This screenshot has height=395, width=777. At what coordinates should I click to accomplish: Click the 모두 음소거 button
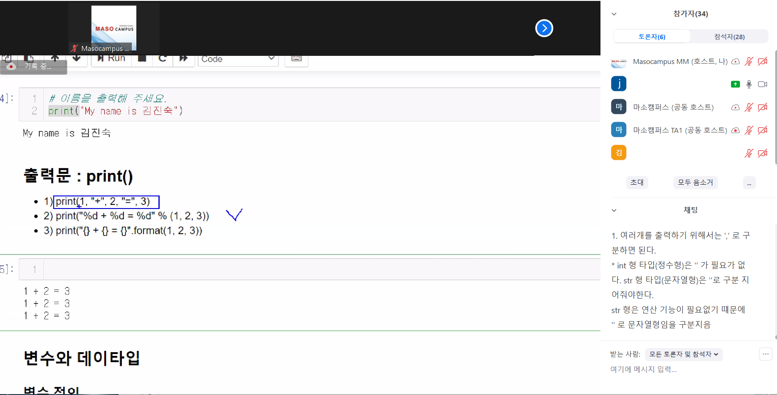click(695, 182)
